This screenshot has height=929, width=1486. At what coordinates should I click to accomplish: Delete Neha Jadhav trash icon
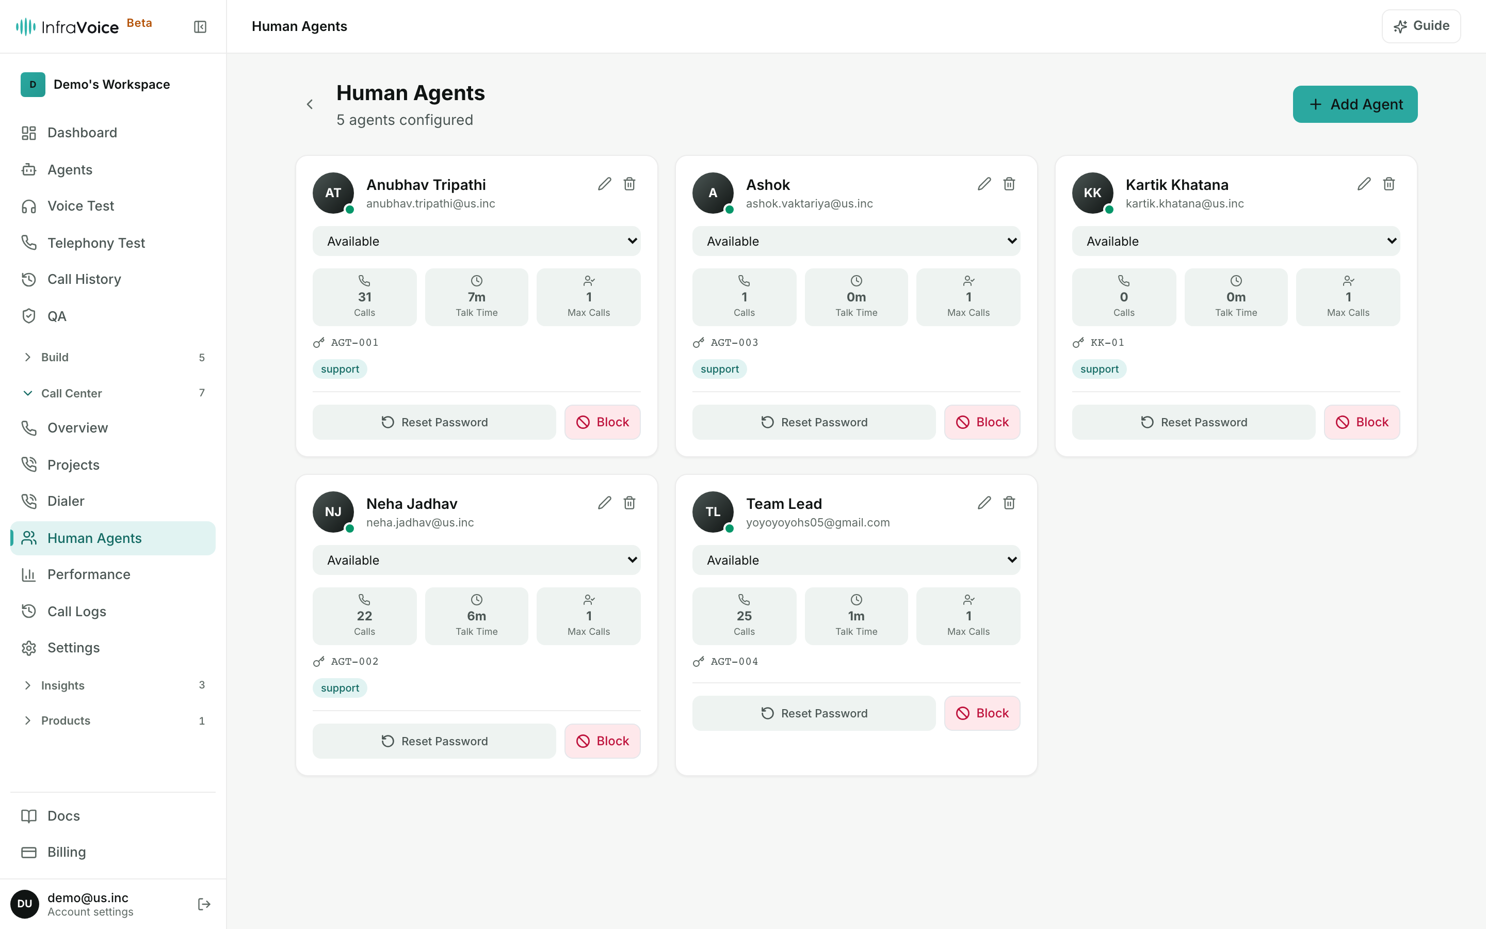point(629,503)
